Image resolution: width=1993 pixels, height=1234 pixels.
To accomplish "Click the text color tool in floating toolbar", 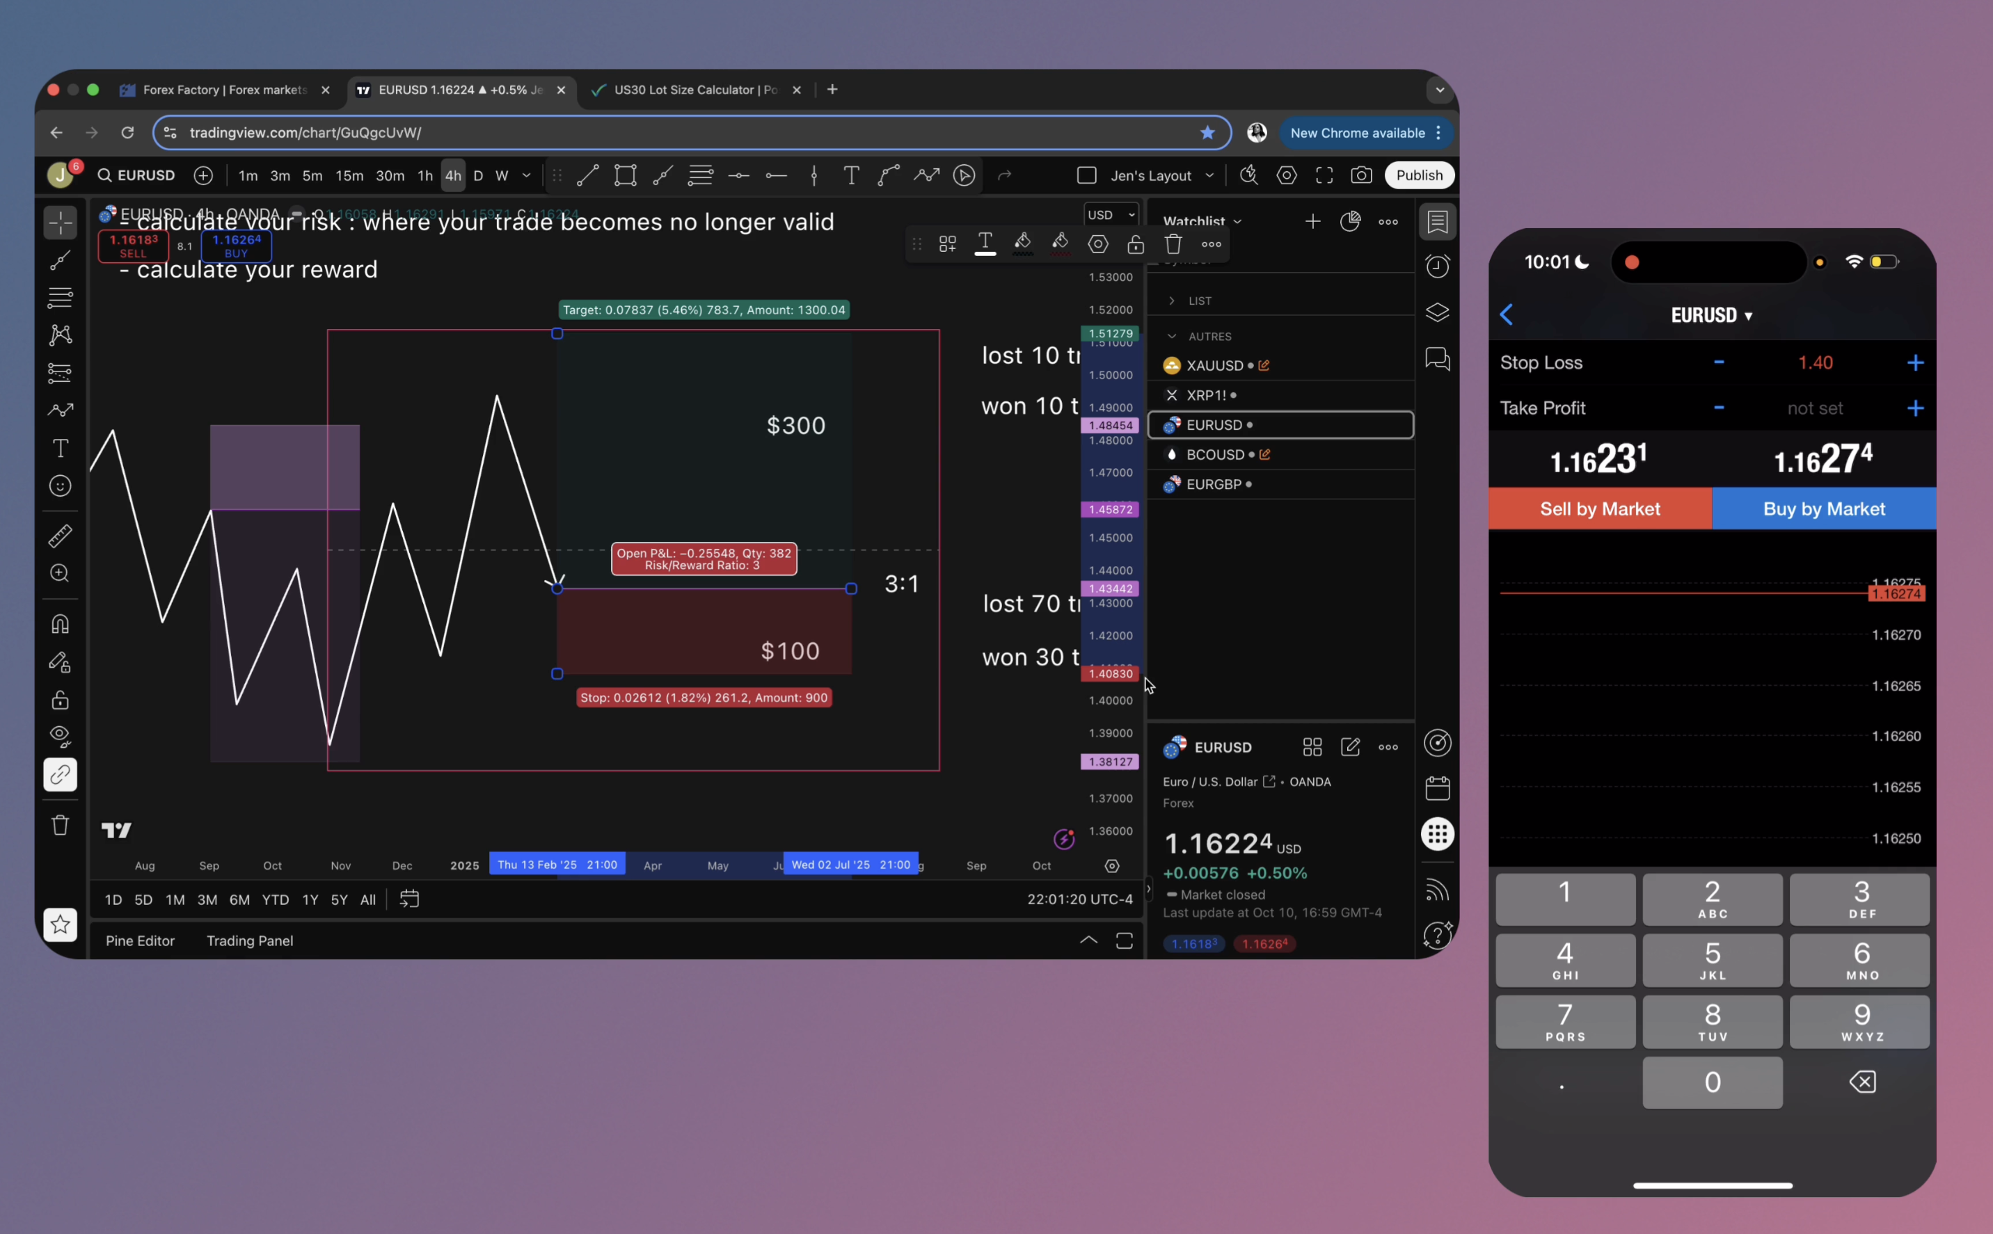I will click(x=985, y=244).
